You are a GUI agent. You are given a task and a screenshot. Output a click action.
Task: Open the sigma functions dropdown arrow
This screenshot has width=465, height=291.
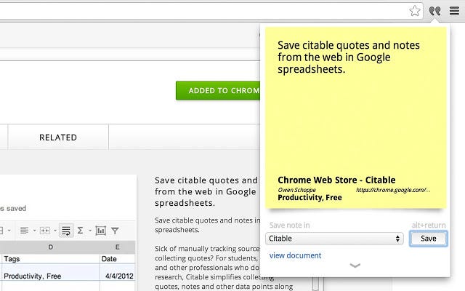[x=90, y=231]
